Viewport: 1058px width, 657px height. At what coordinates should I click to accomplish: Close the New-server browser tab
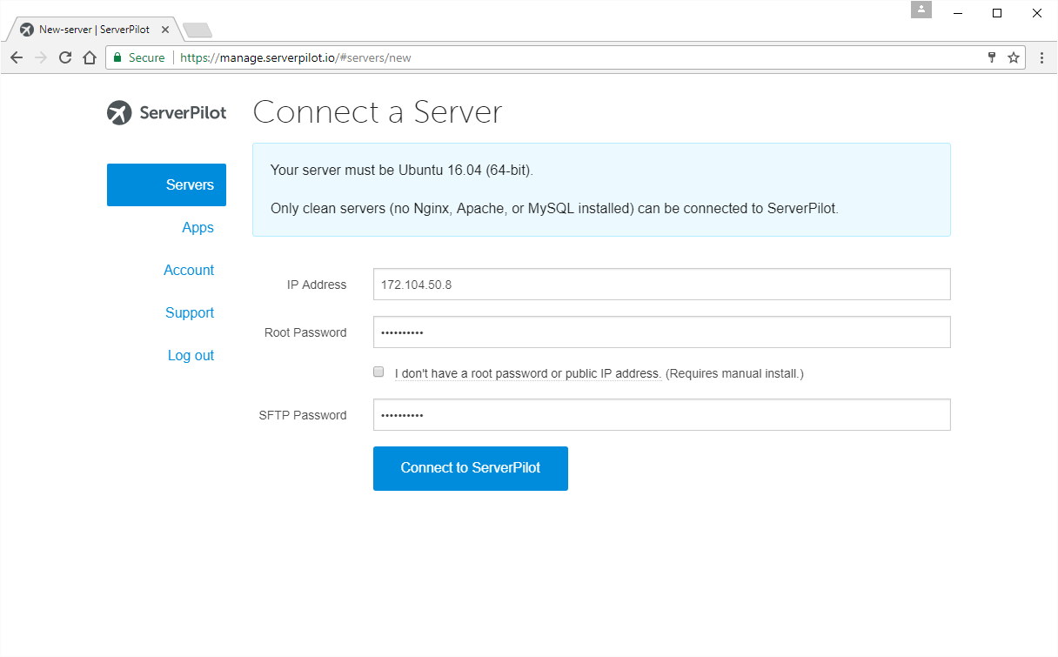165,30
